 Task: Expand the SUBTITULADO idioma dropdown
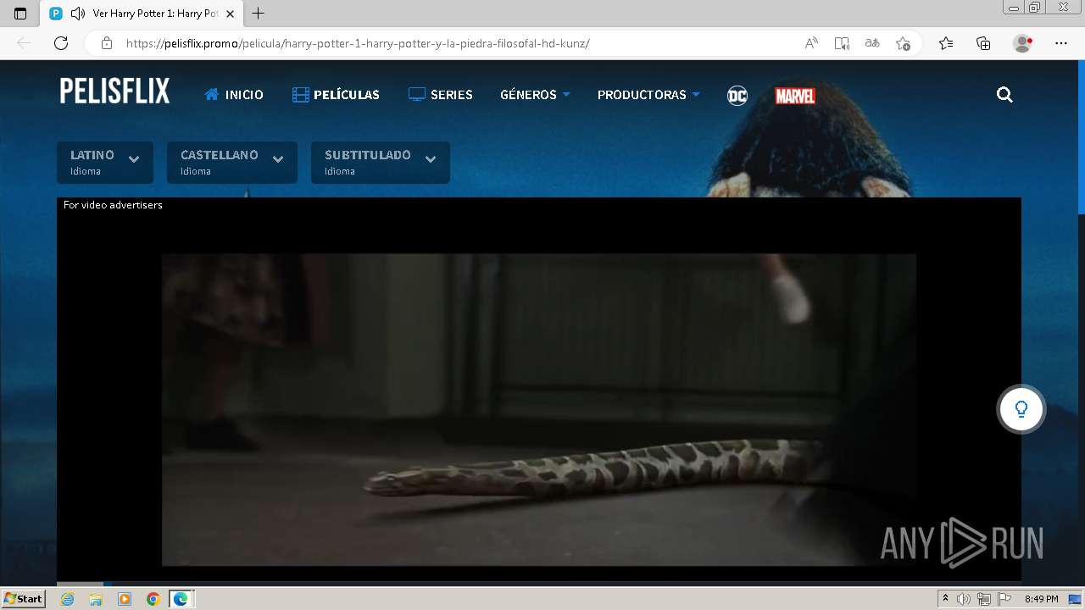(x=381, y=163)
